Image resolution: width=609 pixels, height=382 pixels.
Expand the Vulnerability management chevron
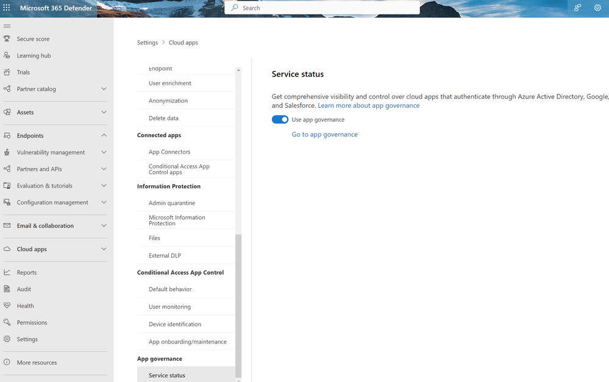pyautogui.click(x=104, y=152)
